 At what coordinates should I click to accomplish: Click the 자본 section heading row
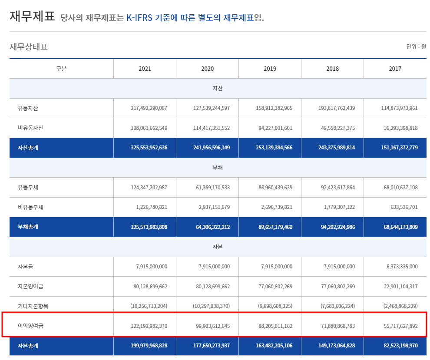tap(218, 247)
